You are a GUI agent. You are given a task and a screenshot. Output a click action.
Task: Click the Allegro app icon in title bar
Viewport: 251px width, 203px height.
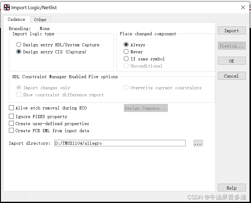(6, 7)
